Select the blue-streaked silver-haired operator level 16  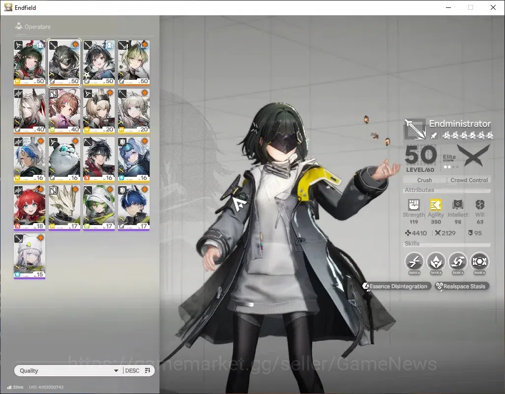coord(30,160)
